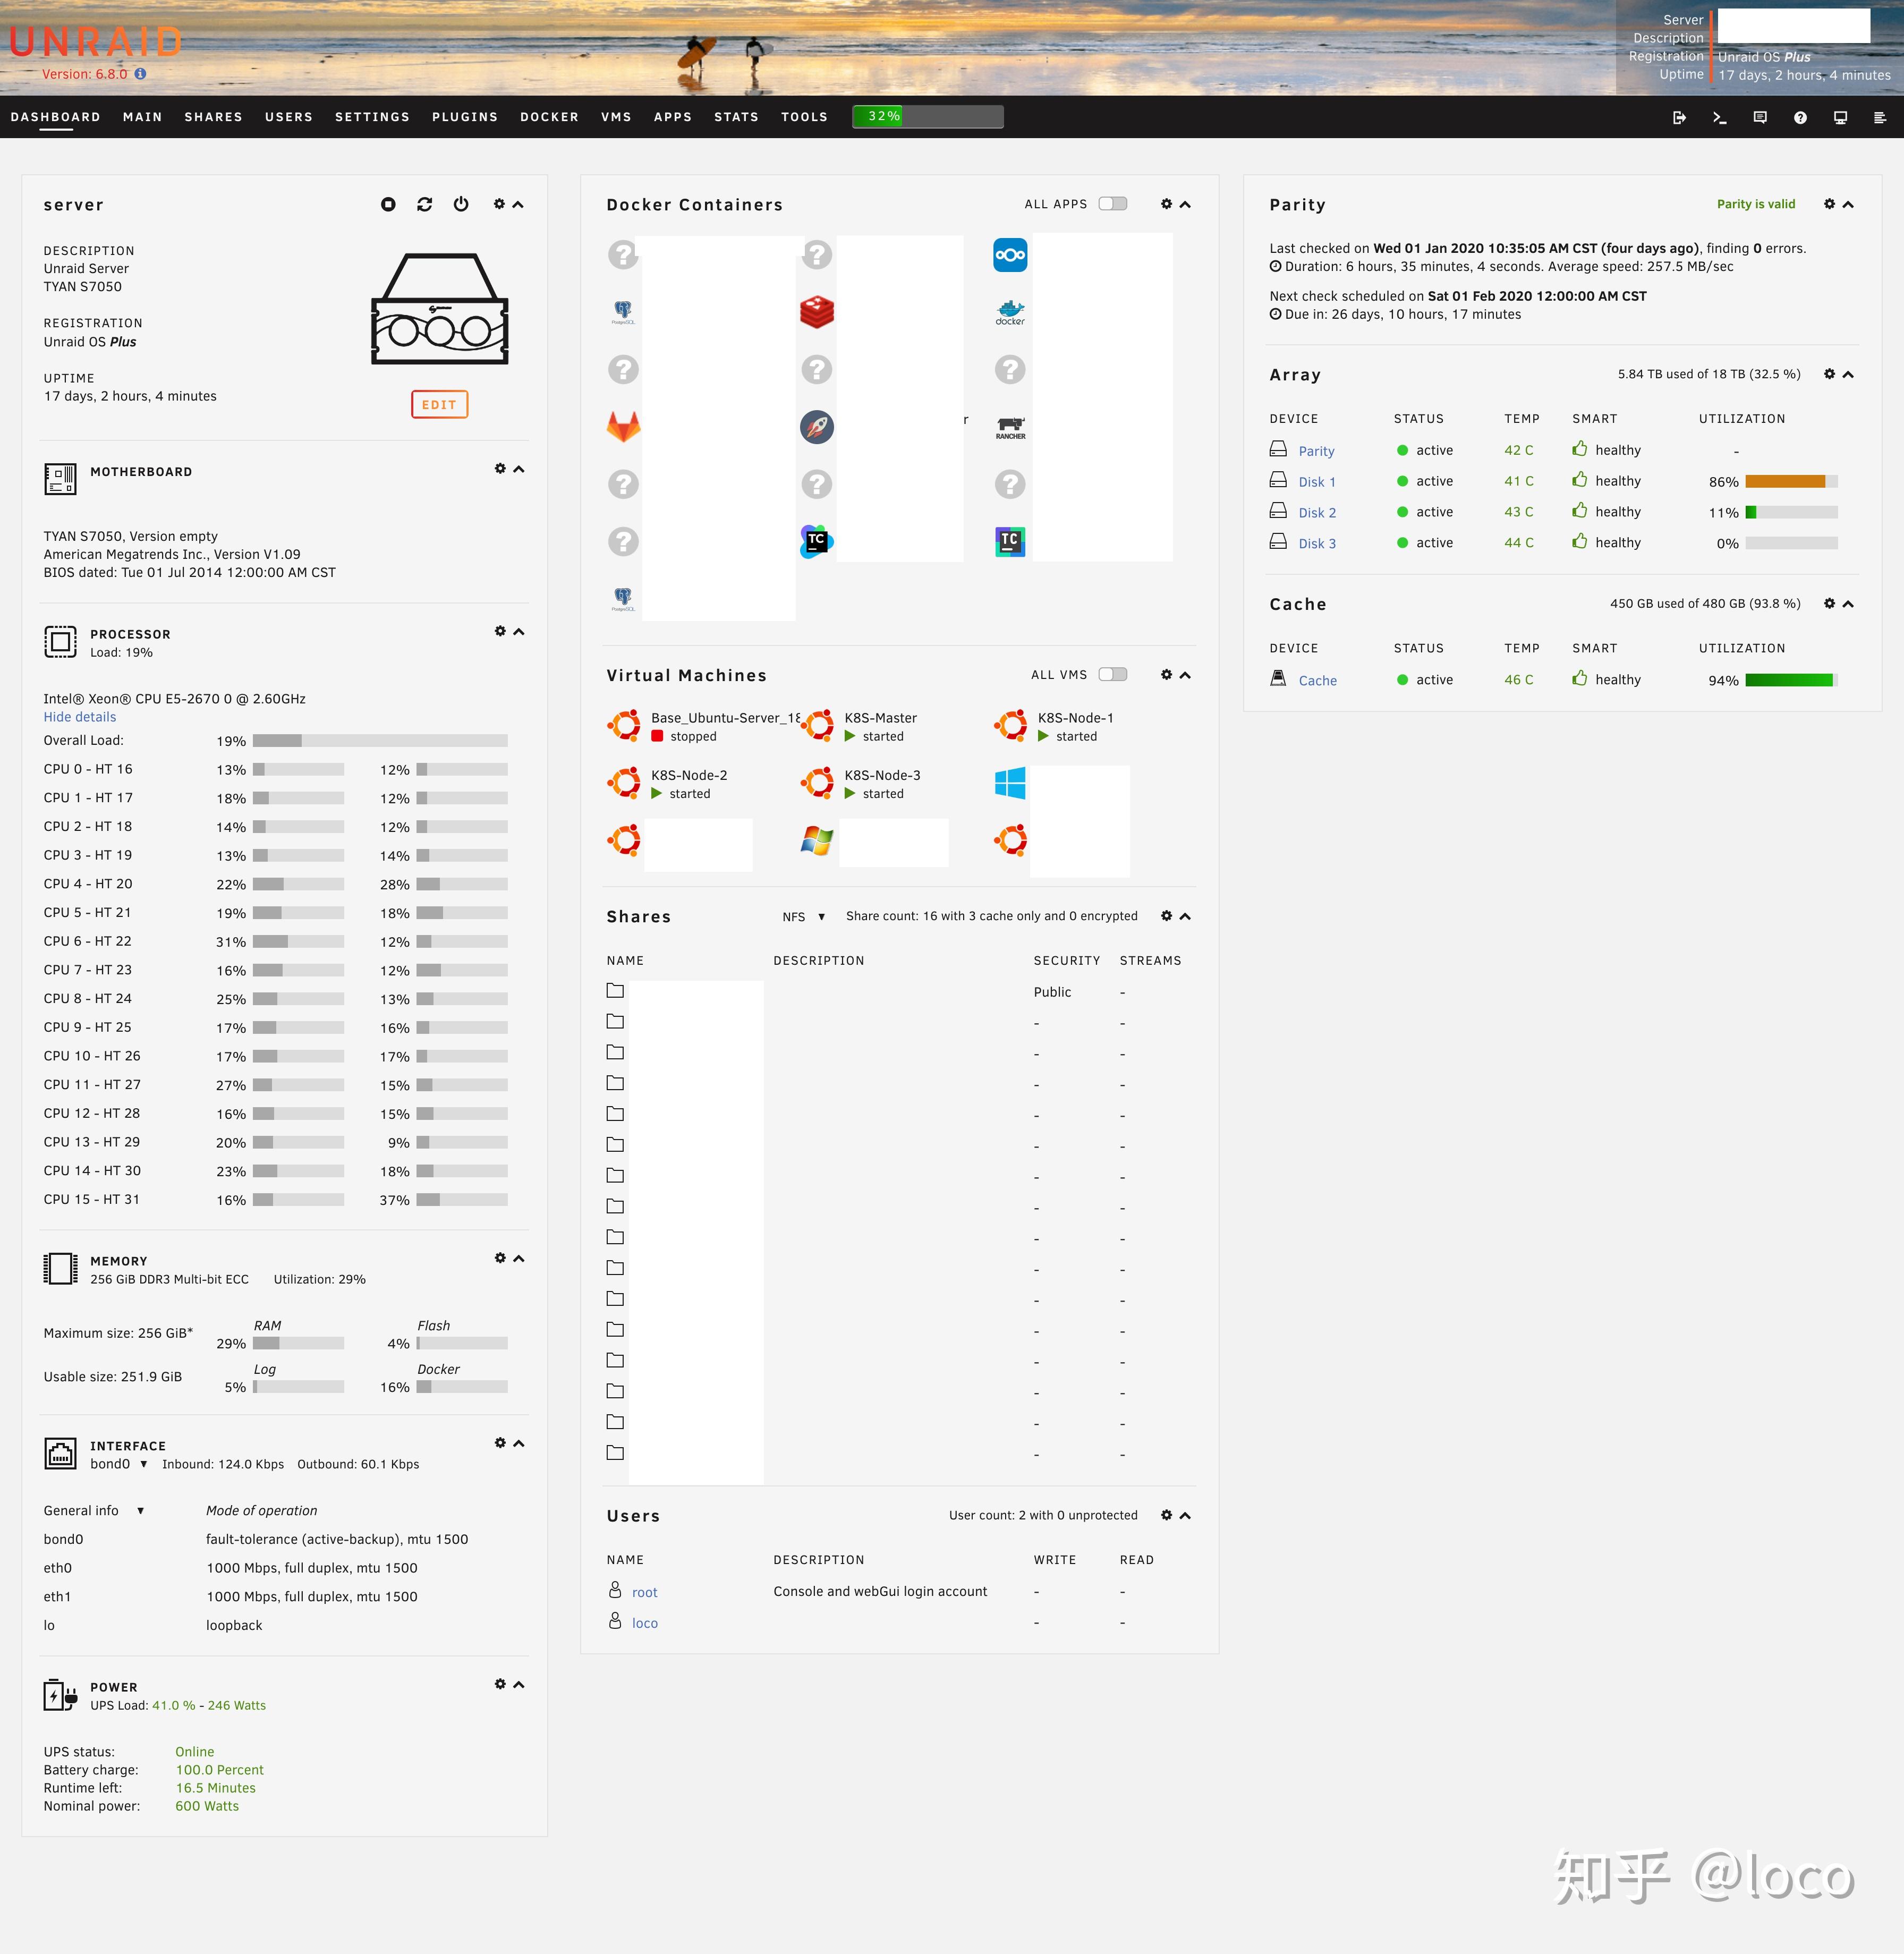1904x1954 pixels.
Task: Collapse the Parity panel chevron
Action: [1848, 204]
